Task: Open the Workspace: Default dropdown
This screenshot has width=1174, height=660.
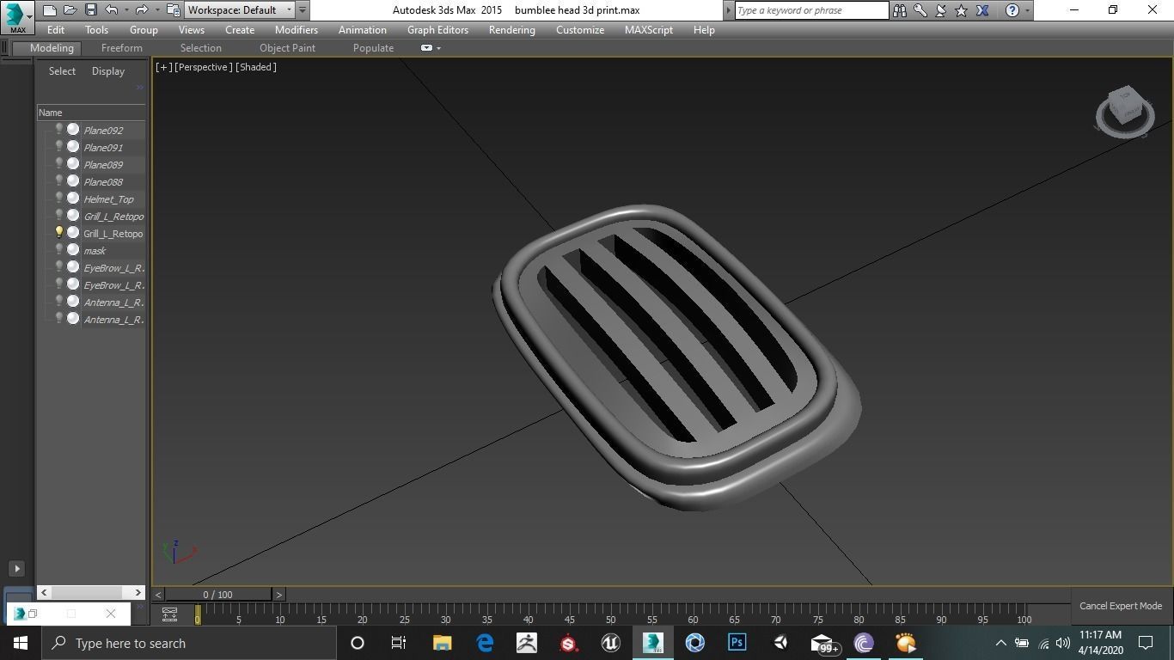Action: point(240,10)
